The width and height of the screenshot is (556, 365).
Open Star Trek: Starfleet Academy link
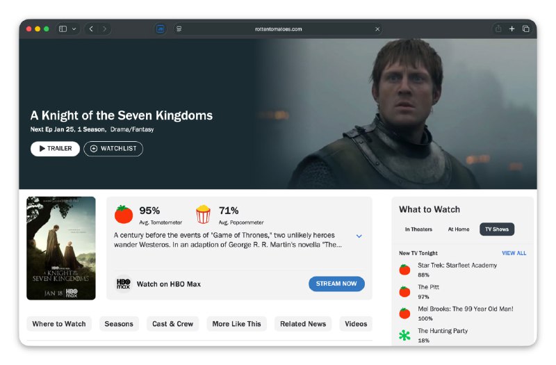tap(457, 266)
